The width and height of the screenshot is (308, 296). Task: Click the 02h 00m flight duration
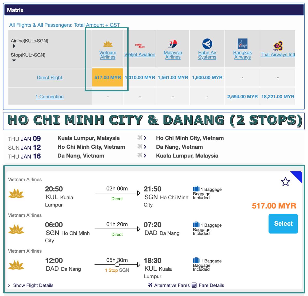coord(117,189)
